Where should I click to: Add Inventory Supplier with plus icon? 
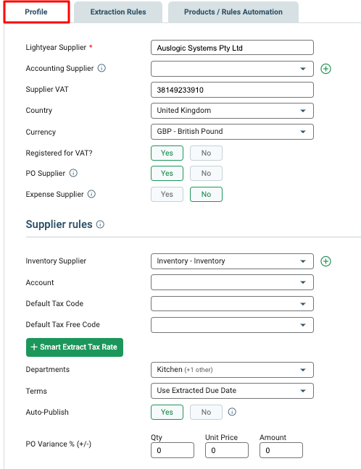(325, 261)
